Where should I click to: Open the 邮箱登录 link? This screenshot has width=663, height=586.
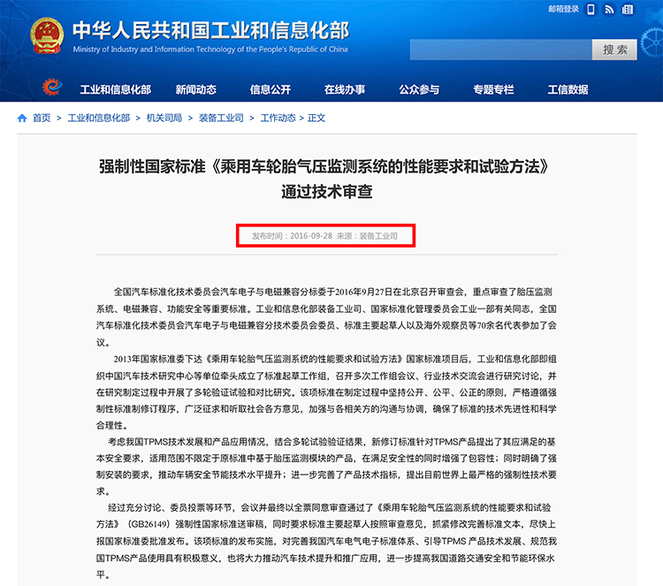[563, 10]
